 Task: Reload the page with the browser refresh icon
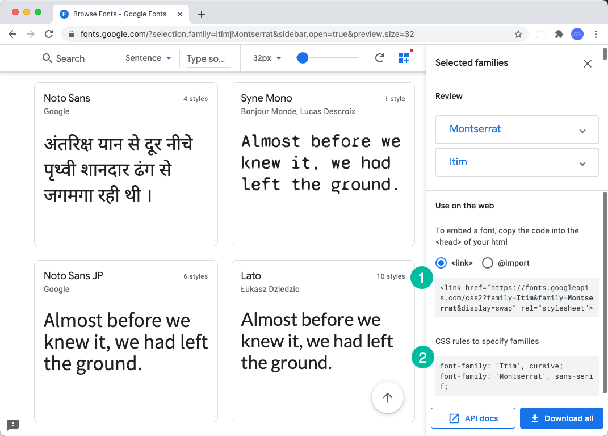pos(49,34)
